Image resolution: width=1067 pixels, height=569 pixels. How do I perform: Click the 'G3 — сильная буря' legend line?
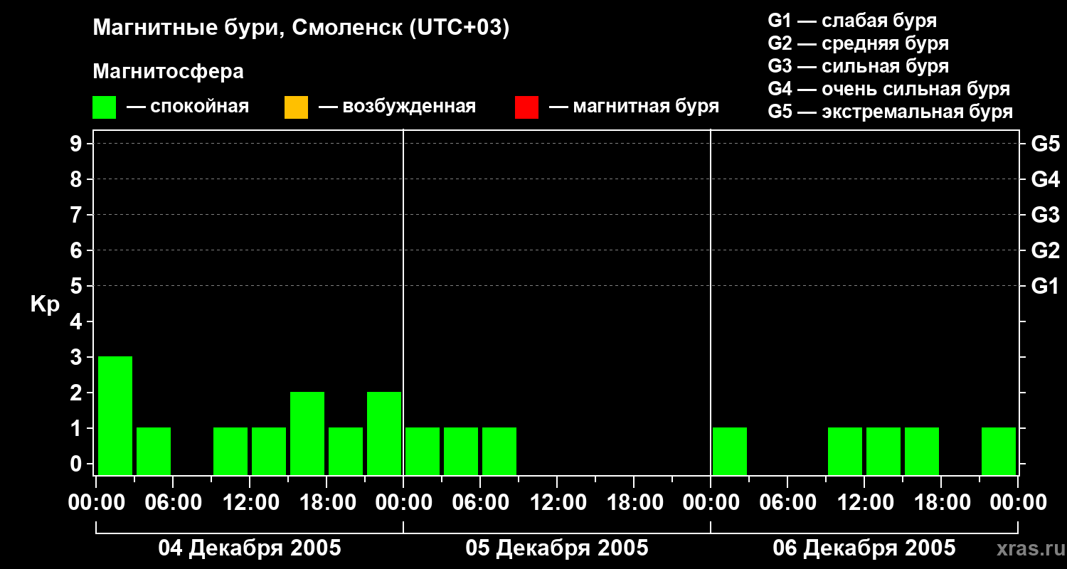(x=859, y=66)
